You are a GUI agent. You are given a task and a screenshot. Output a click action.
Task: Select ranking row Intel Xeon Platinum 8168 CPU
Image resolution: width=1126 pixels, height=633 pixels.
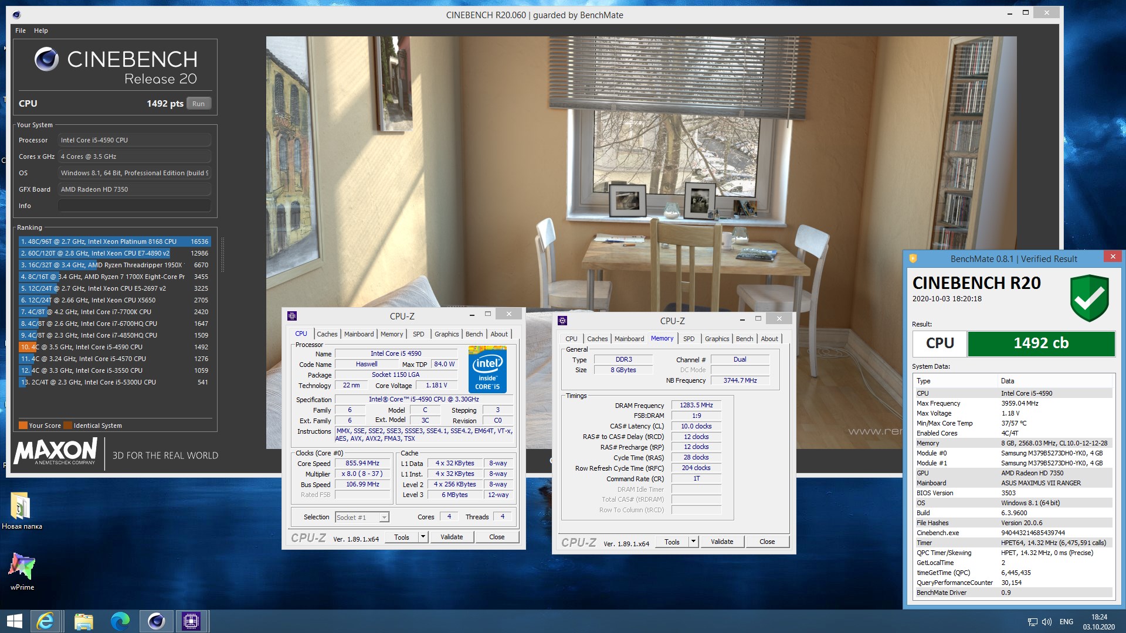coord(114,241)
